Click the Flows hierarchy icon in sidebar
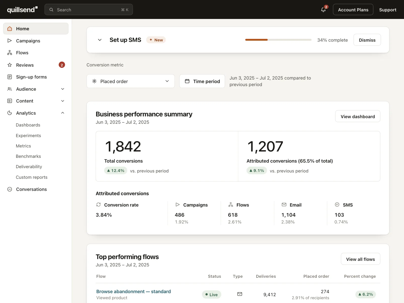 click(10, 53)
